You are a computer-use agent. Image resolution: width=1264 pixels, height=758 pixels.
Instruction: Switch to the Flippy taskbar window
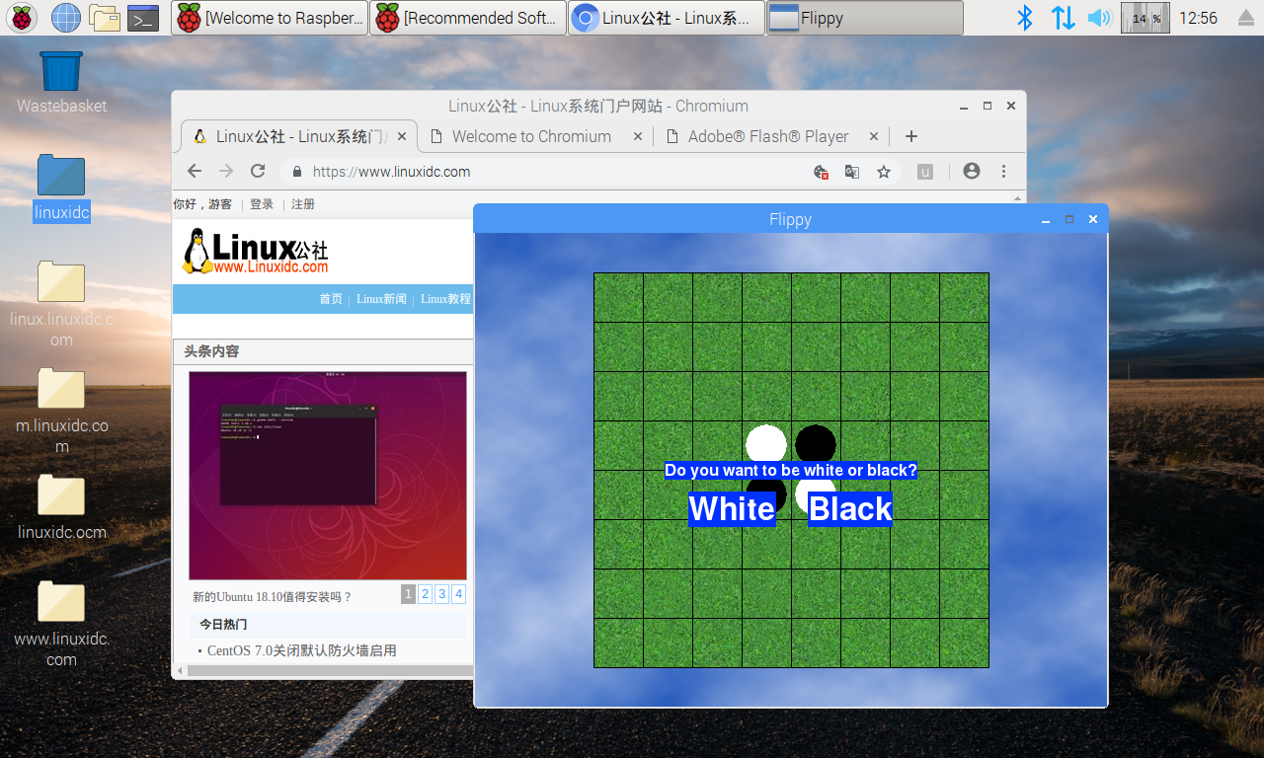tap(865, 18)
